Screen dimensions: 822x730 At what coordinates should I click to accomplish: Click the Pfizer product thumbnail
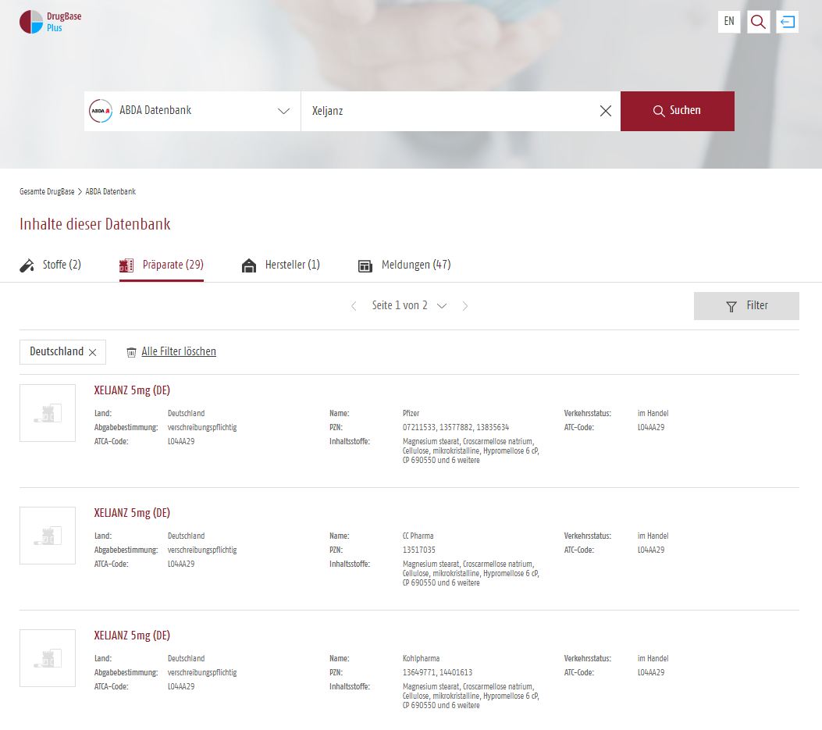48,413
